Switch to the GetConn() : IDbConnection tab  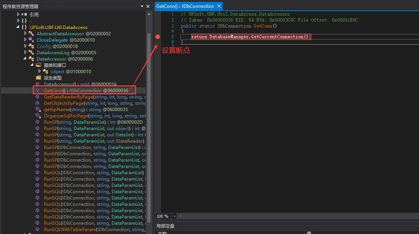[185, 6]
